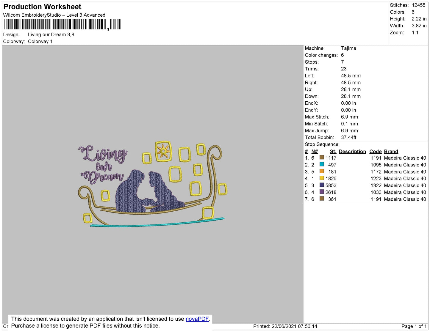430x332 pixels.
Task: Click the Description column header
Action: click(x=352, y=151)
